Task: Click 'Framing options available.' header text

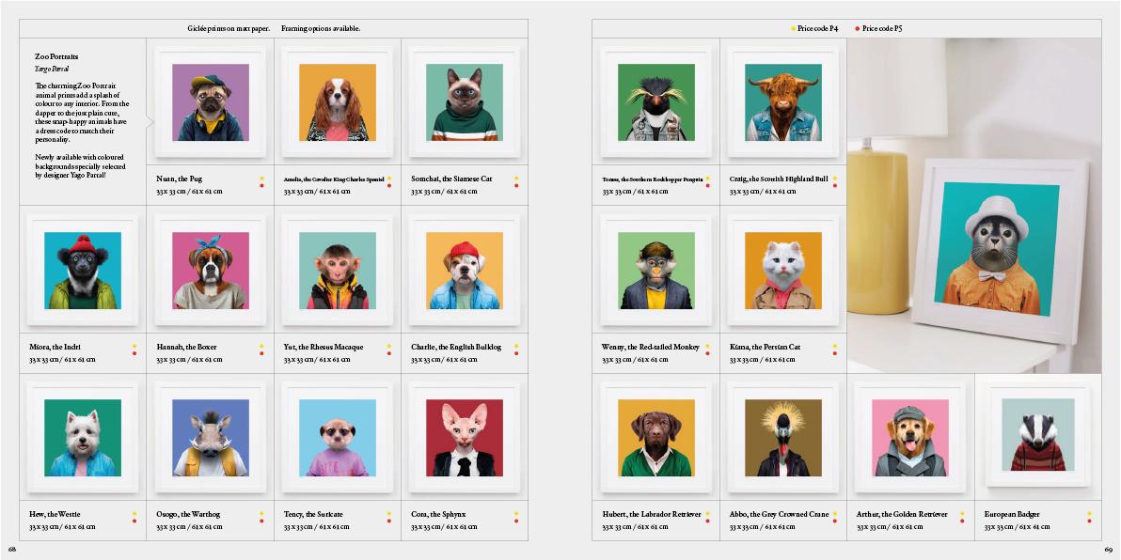Action: coord(321,28)
